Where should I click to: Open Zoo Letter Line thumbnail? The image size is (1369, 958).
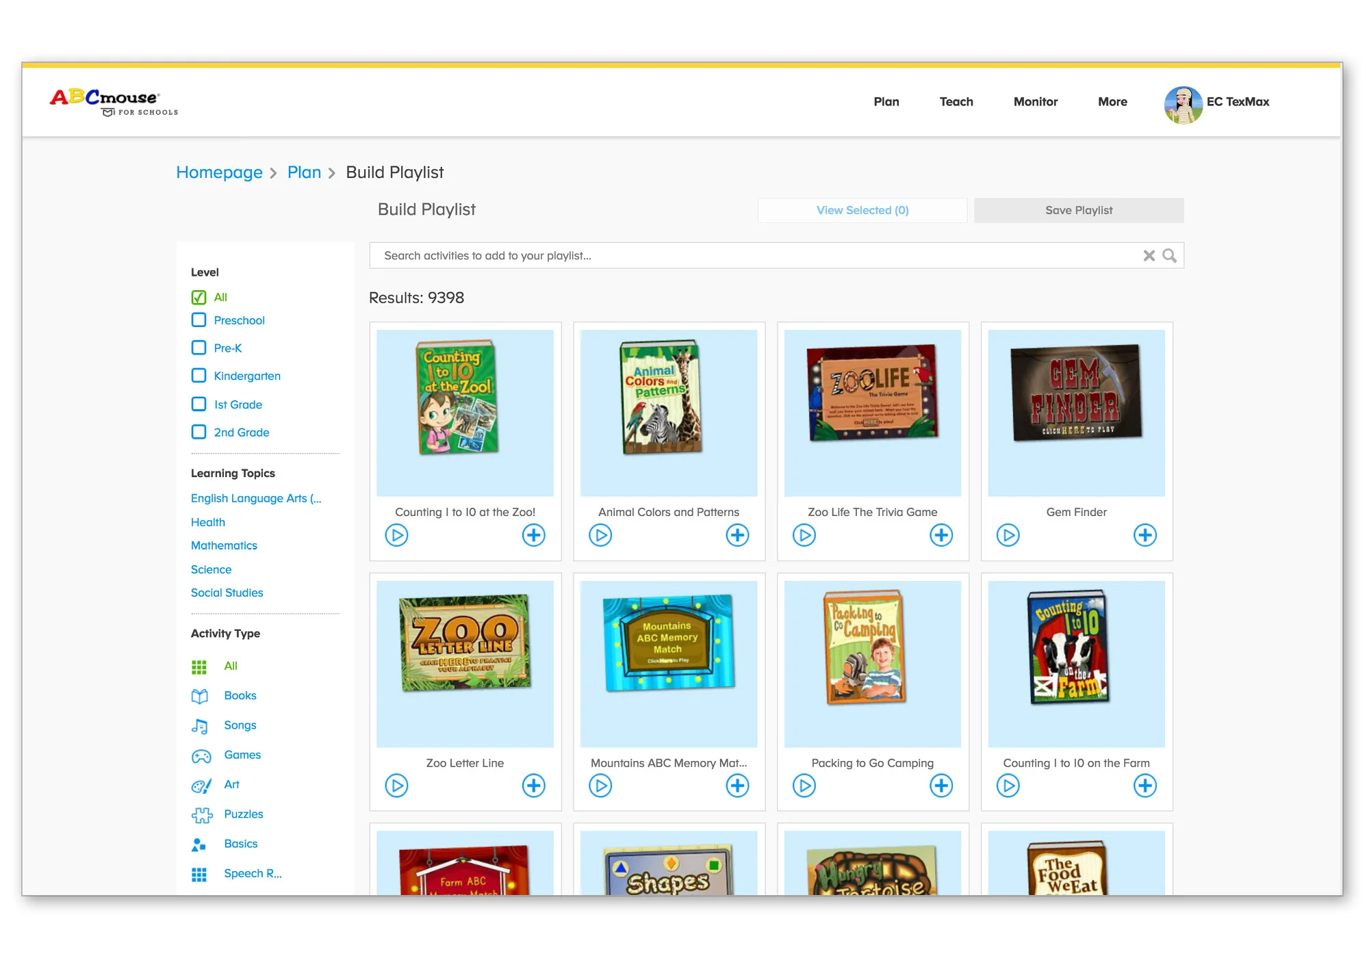(465, 664)
